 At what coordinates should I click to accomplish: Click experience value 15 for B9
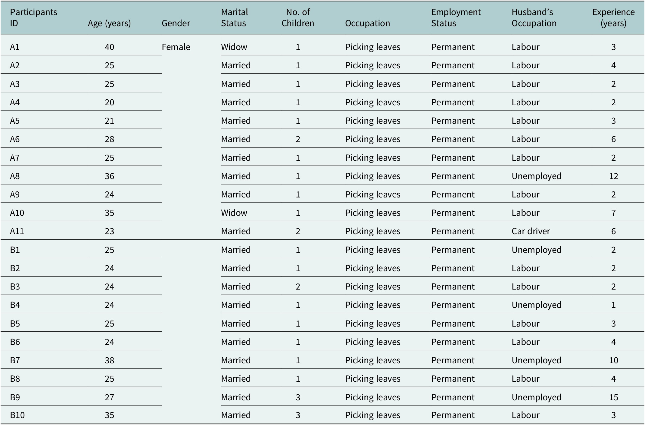pyautogui.click(x=613, y=397)
